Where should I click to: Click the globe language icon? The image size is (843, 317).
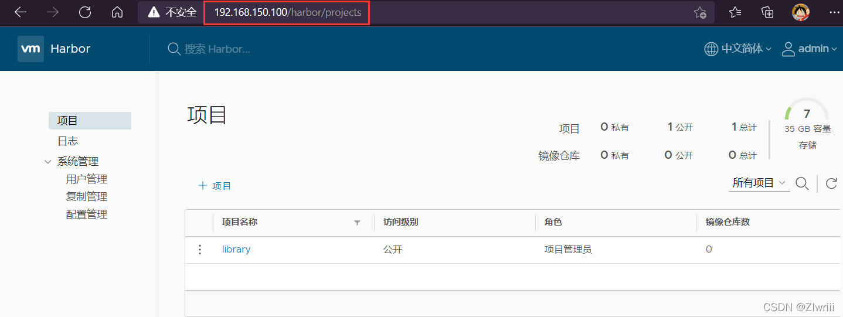click(x=711, y=49)
